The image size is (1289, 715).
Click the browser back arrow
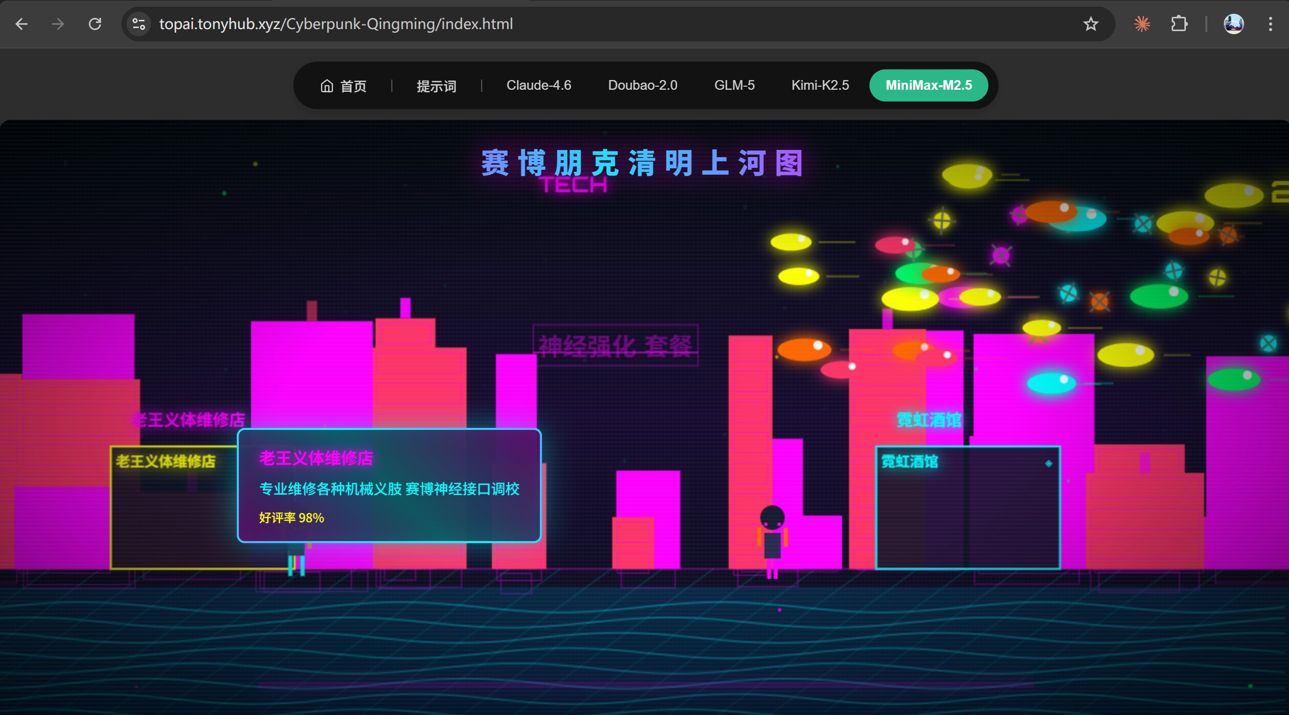coord(21,24)
